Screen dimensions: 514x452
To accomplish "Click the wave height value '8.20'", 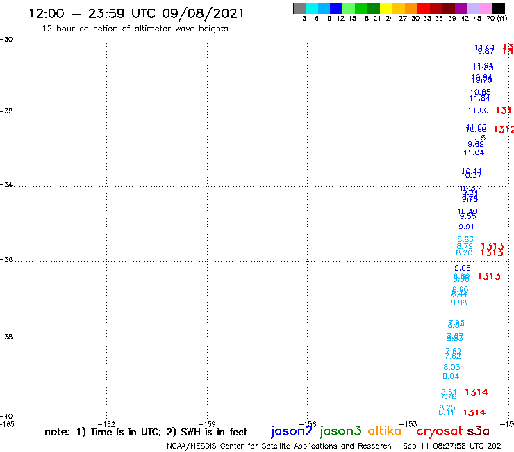I will pos(464,252).
